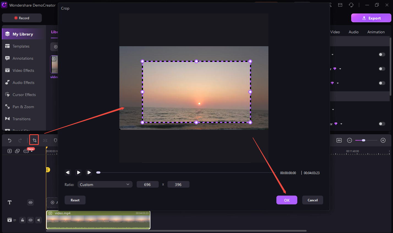Select My Library in the sidebar
Image resolution: width=393 pixels, height=233 pixels.
coord(24,34)
